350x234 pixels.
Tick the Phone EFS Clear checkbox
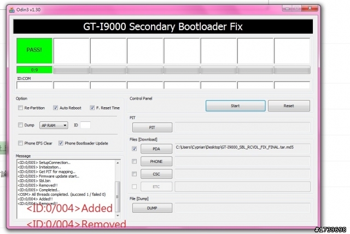point(21,143)
